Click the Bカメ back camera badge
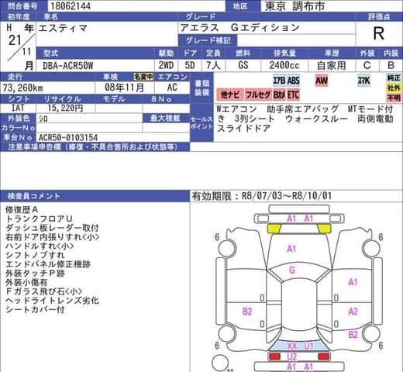The height and width of the screenshot is (372, 403). click(279, 95)
